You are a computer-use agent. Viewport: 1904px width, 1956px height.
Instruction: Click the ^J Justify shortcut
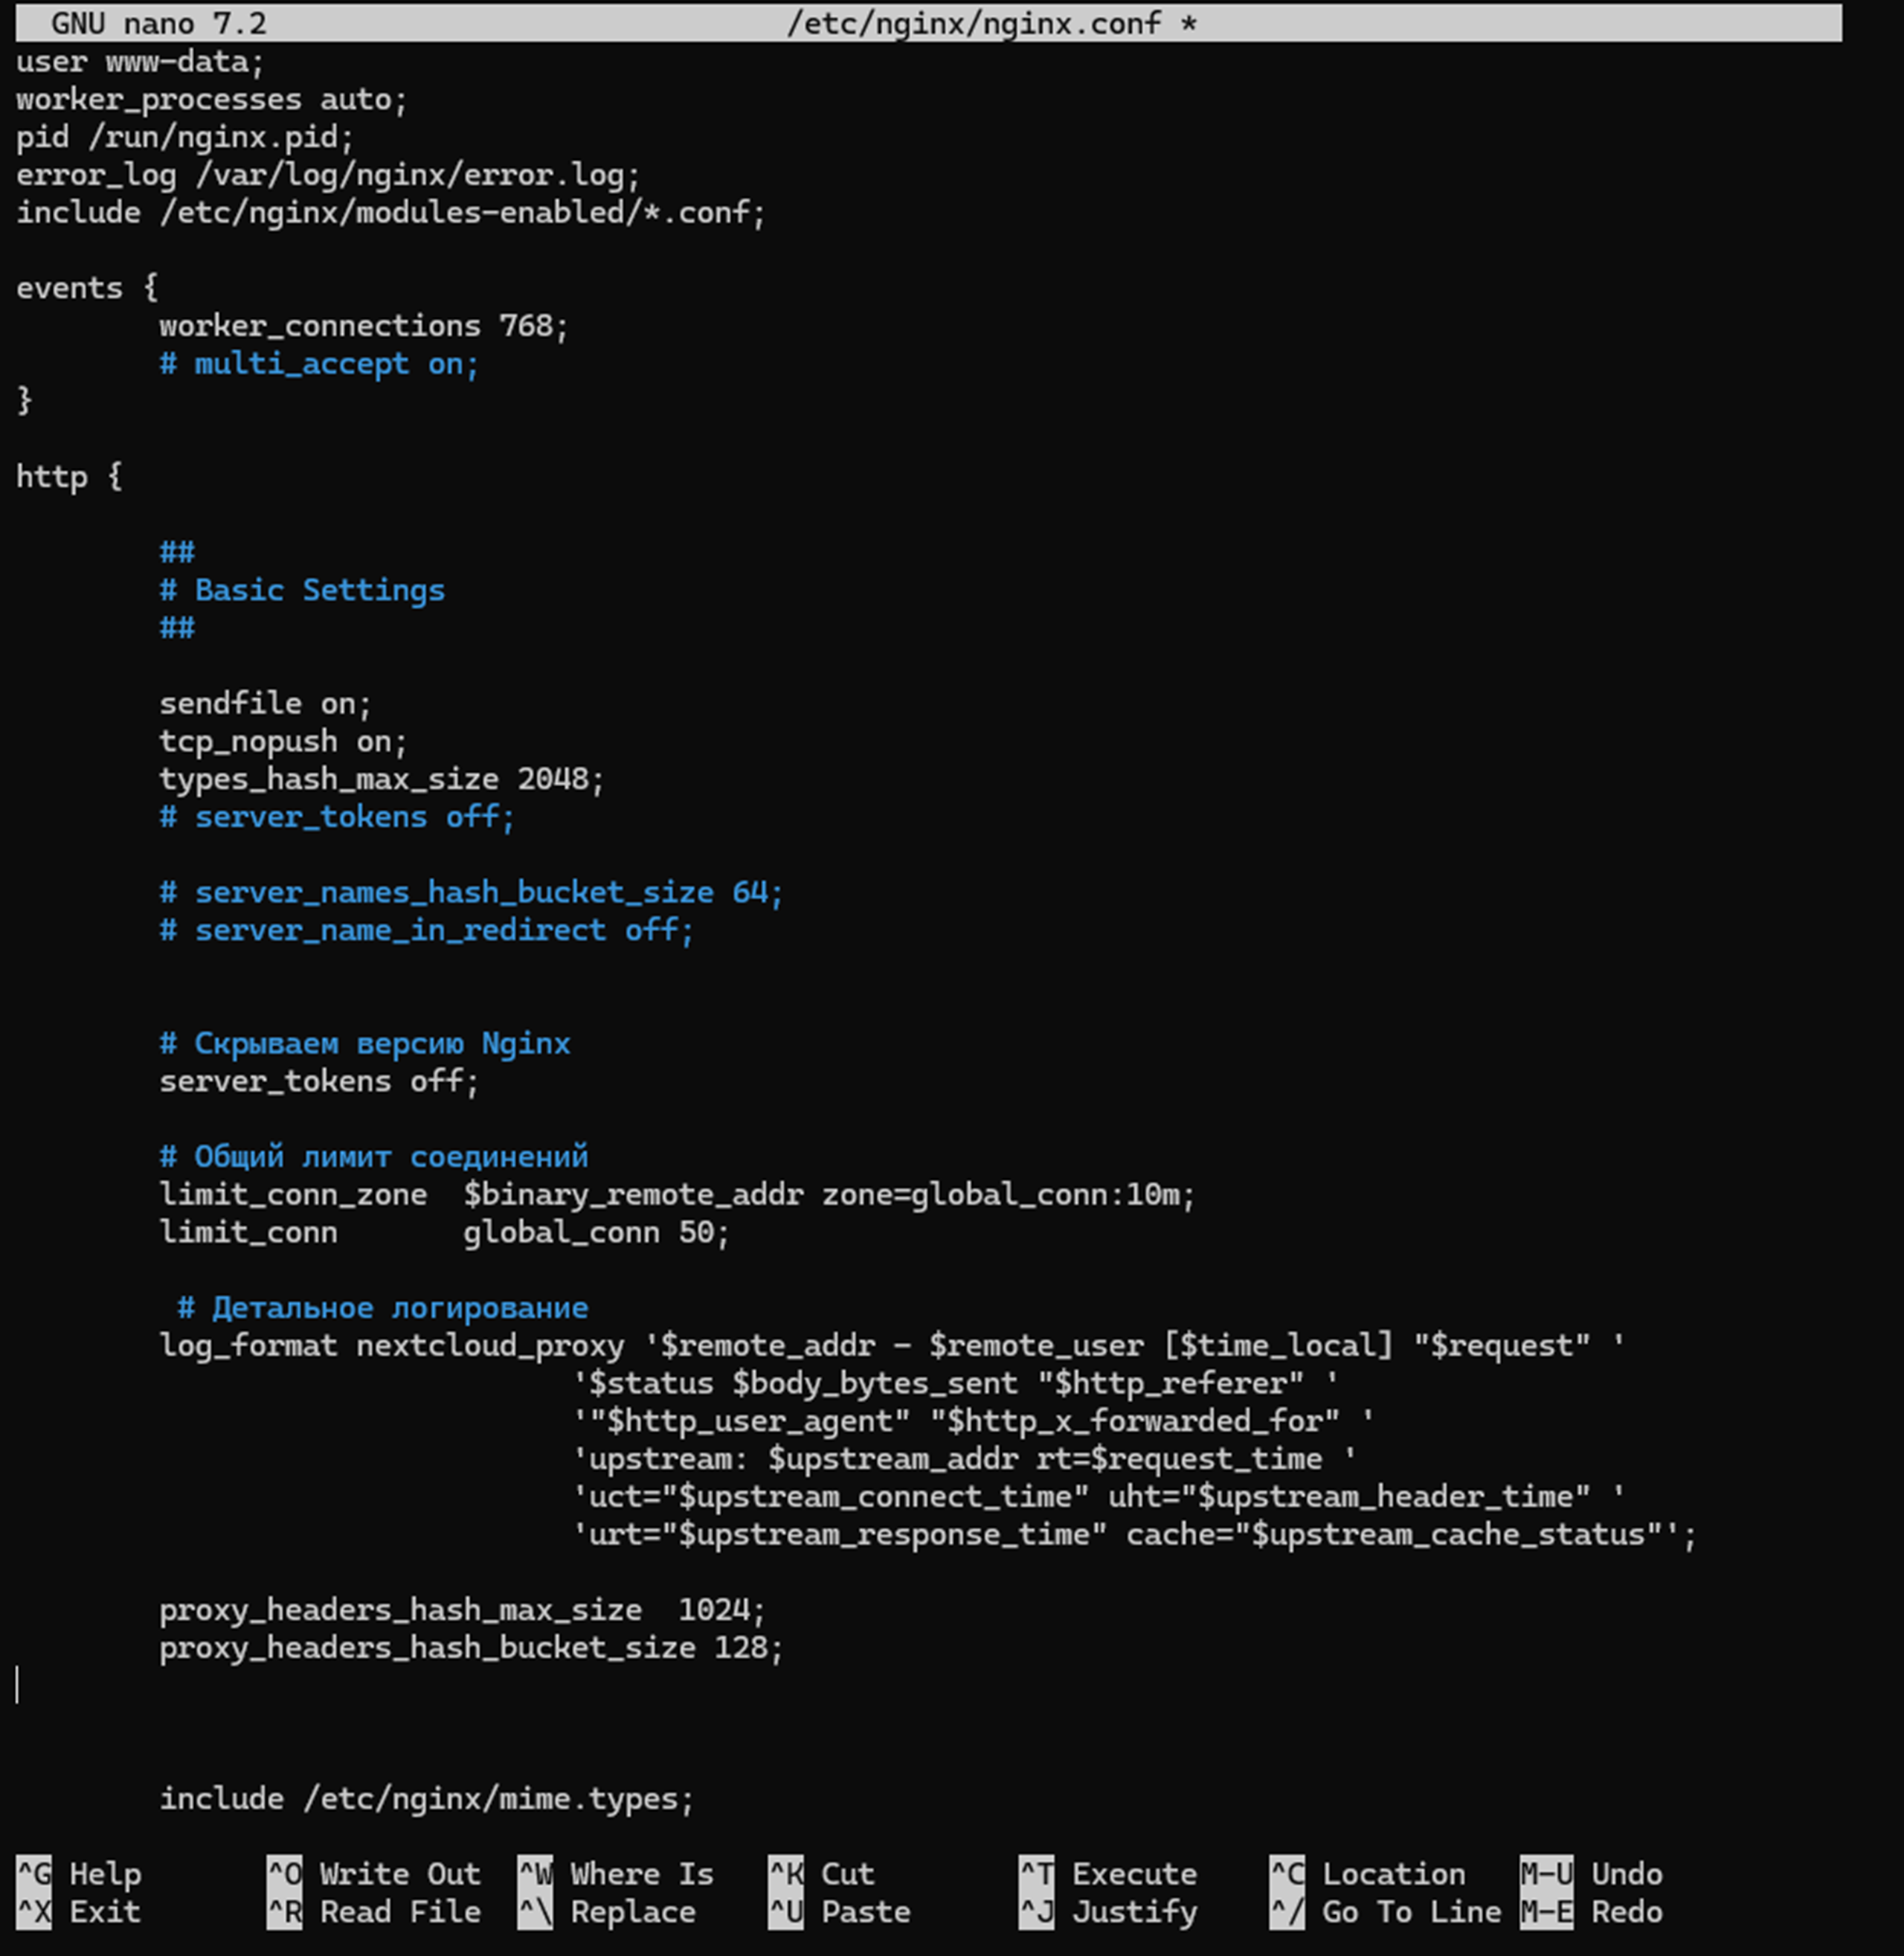pyautogui.click(x=1108, y=1911)
